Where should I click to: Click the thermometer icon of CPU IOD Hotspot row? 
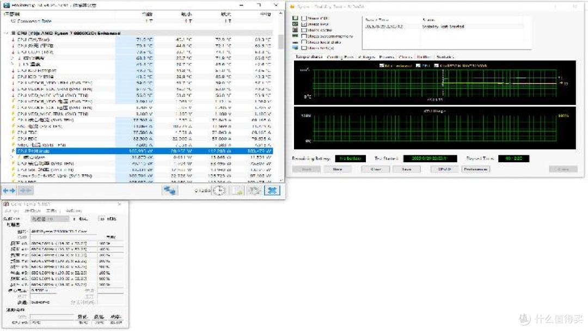click(13, 70)
